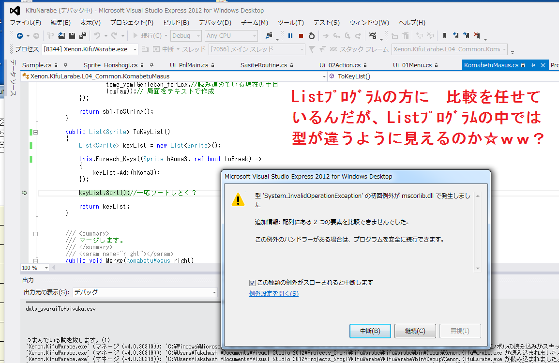559x363 pixels.
Task: Open the main thread selector dropdown
Action: point(257,49)
